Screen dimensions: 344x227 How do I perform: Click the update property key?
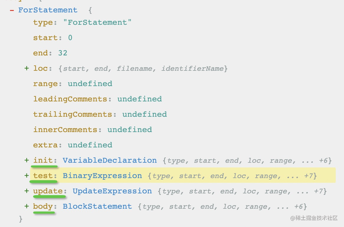48,191
